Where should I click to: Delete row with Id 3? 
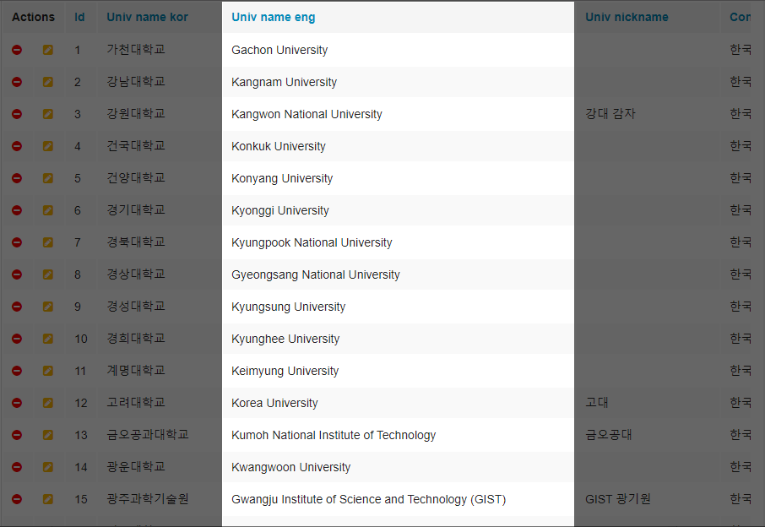click(17, 114)
